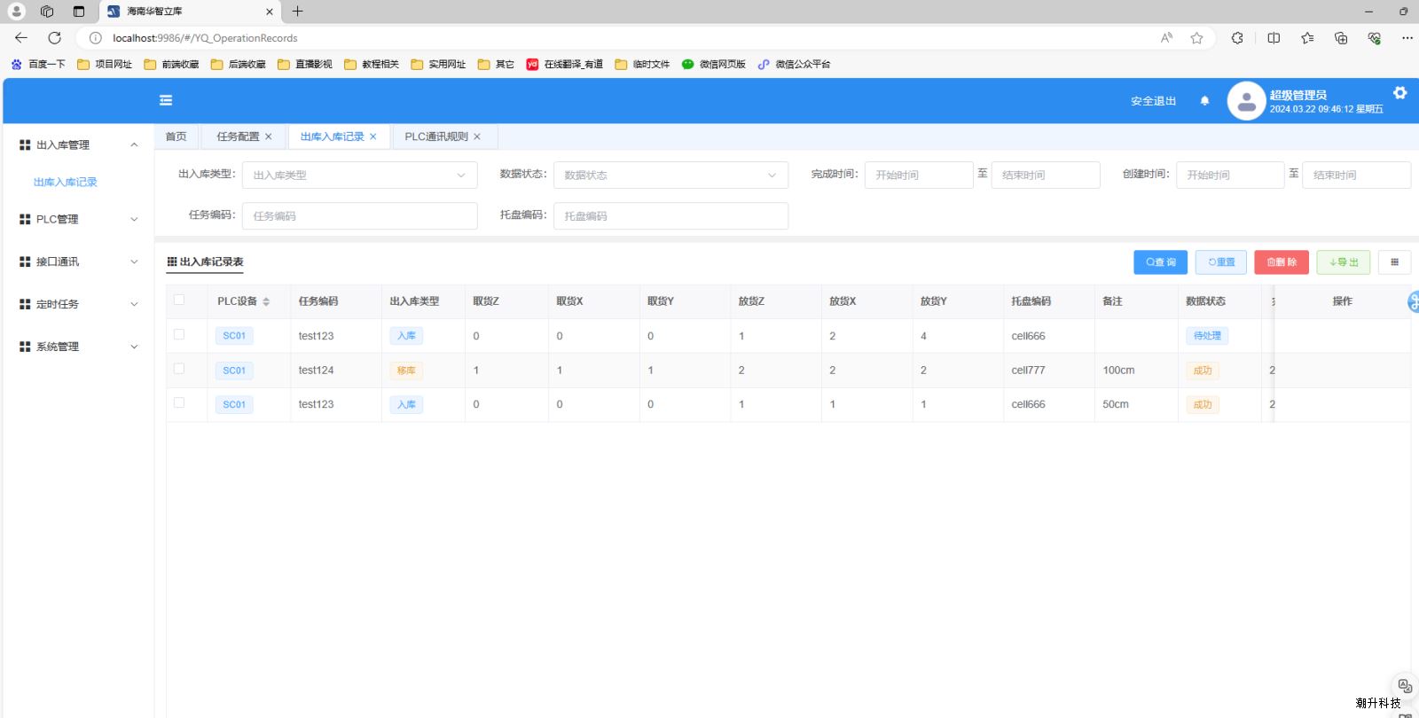The height and width of the screenshot is (718, 1419).
Task: Click the 完成时间 start time field
Action: (919, 175)
